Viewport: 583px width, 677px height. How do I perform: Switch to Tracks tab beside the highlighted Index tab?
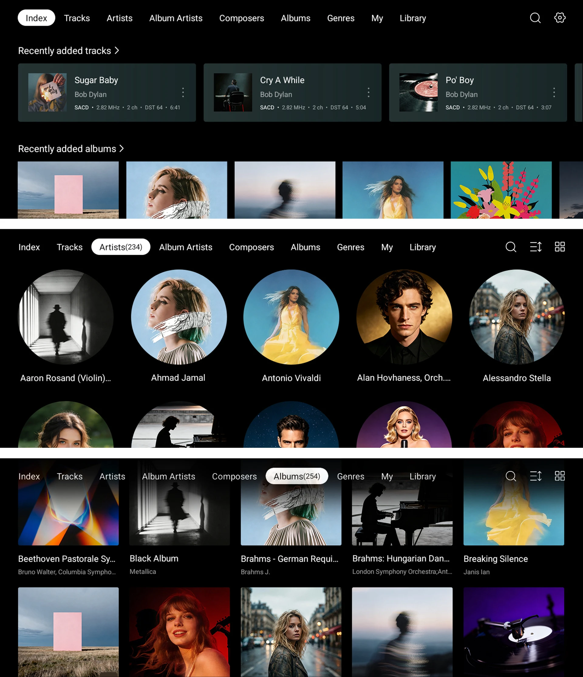point(77,18)
